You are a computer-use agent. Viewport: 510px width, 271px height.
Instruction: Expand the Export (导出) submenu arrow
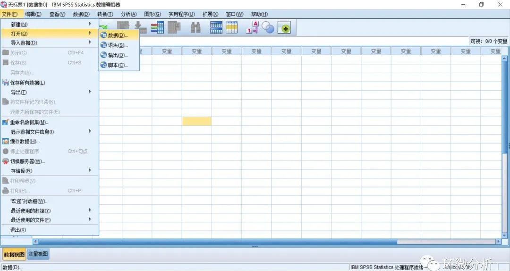tap(90, 92)
